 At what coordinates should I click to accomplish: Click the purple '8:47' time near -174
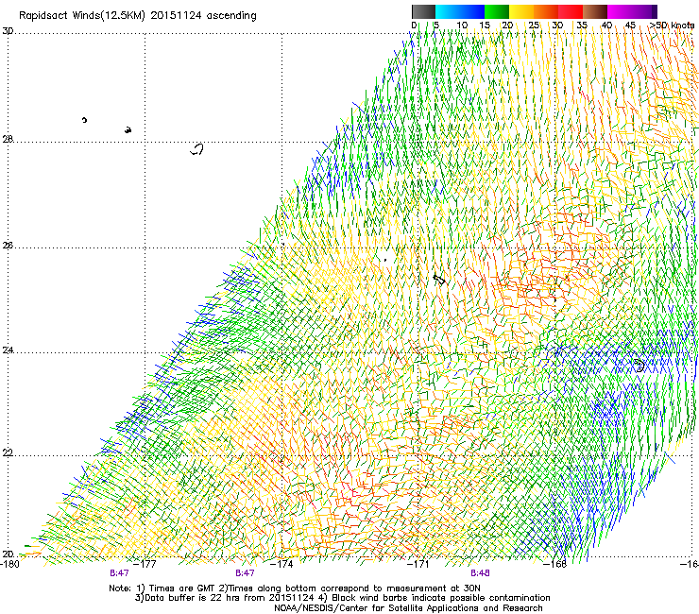(x=246, y=573)
